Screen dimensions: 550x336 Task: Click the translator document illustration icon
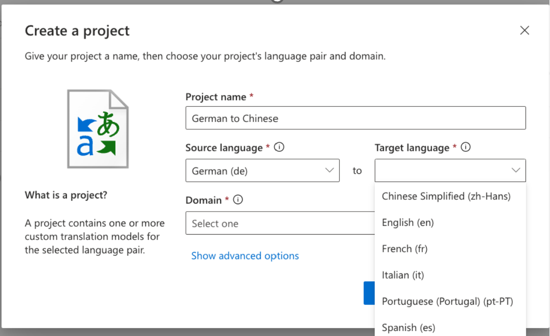(98, 129)
